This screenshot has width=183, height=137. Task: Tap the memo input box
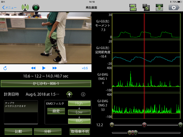pos(21,112)
